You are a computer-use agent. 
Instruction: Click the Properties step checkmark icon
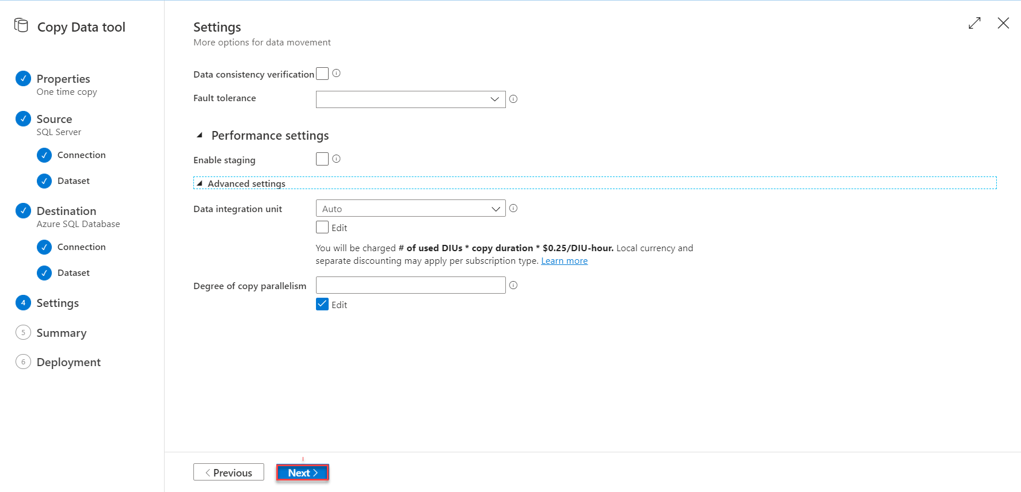23,78
